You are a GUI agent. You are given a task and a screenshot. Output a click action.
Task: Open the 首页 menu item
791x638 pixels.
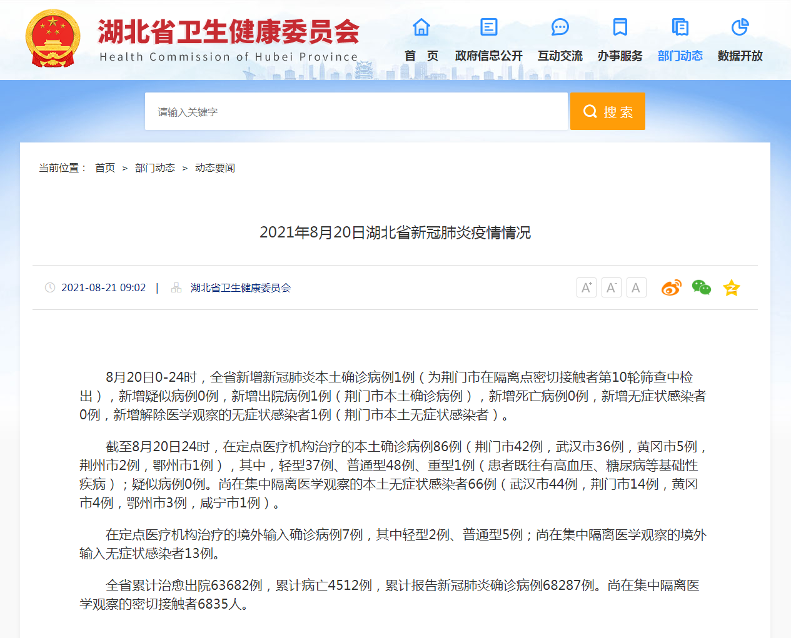(x=421, y=56)
